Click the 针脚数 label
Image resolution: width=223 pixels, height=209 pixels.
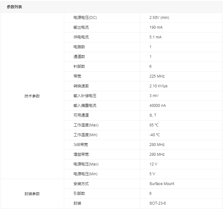(79, 67)
